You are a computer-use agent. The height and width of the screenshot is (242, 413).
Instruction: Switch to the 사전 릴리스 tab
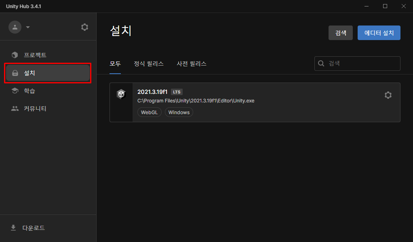pyautogui.click(x=192, y=64)
